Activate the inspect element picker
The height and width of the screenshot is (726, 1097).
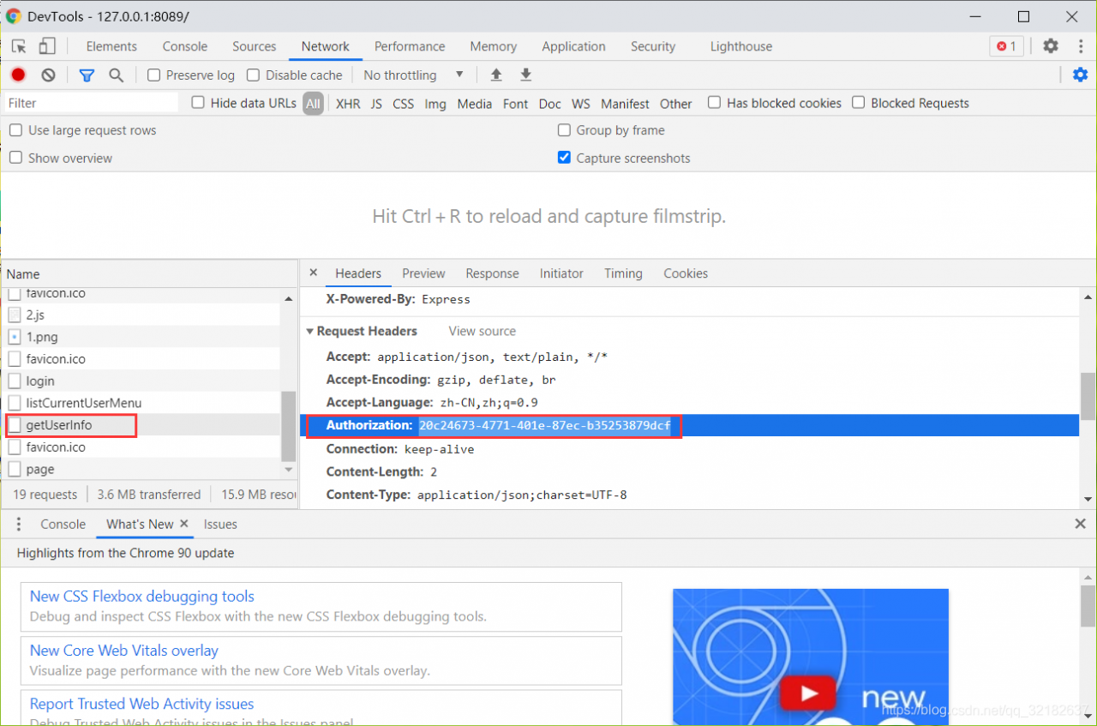pos(19,46)
